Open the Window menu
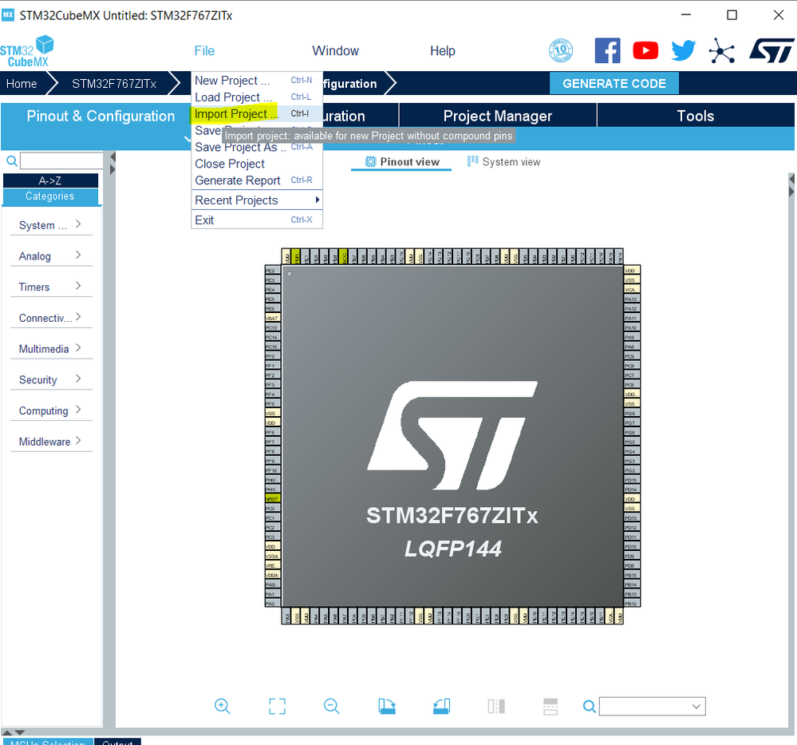Screen dimensions: 797x745 (335, 51)
